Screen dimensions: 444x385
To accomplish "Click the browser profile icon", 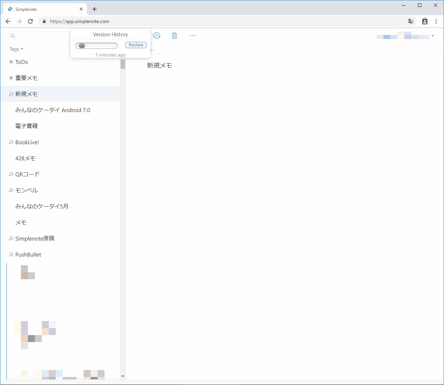I will coord(425,21).
